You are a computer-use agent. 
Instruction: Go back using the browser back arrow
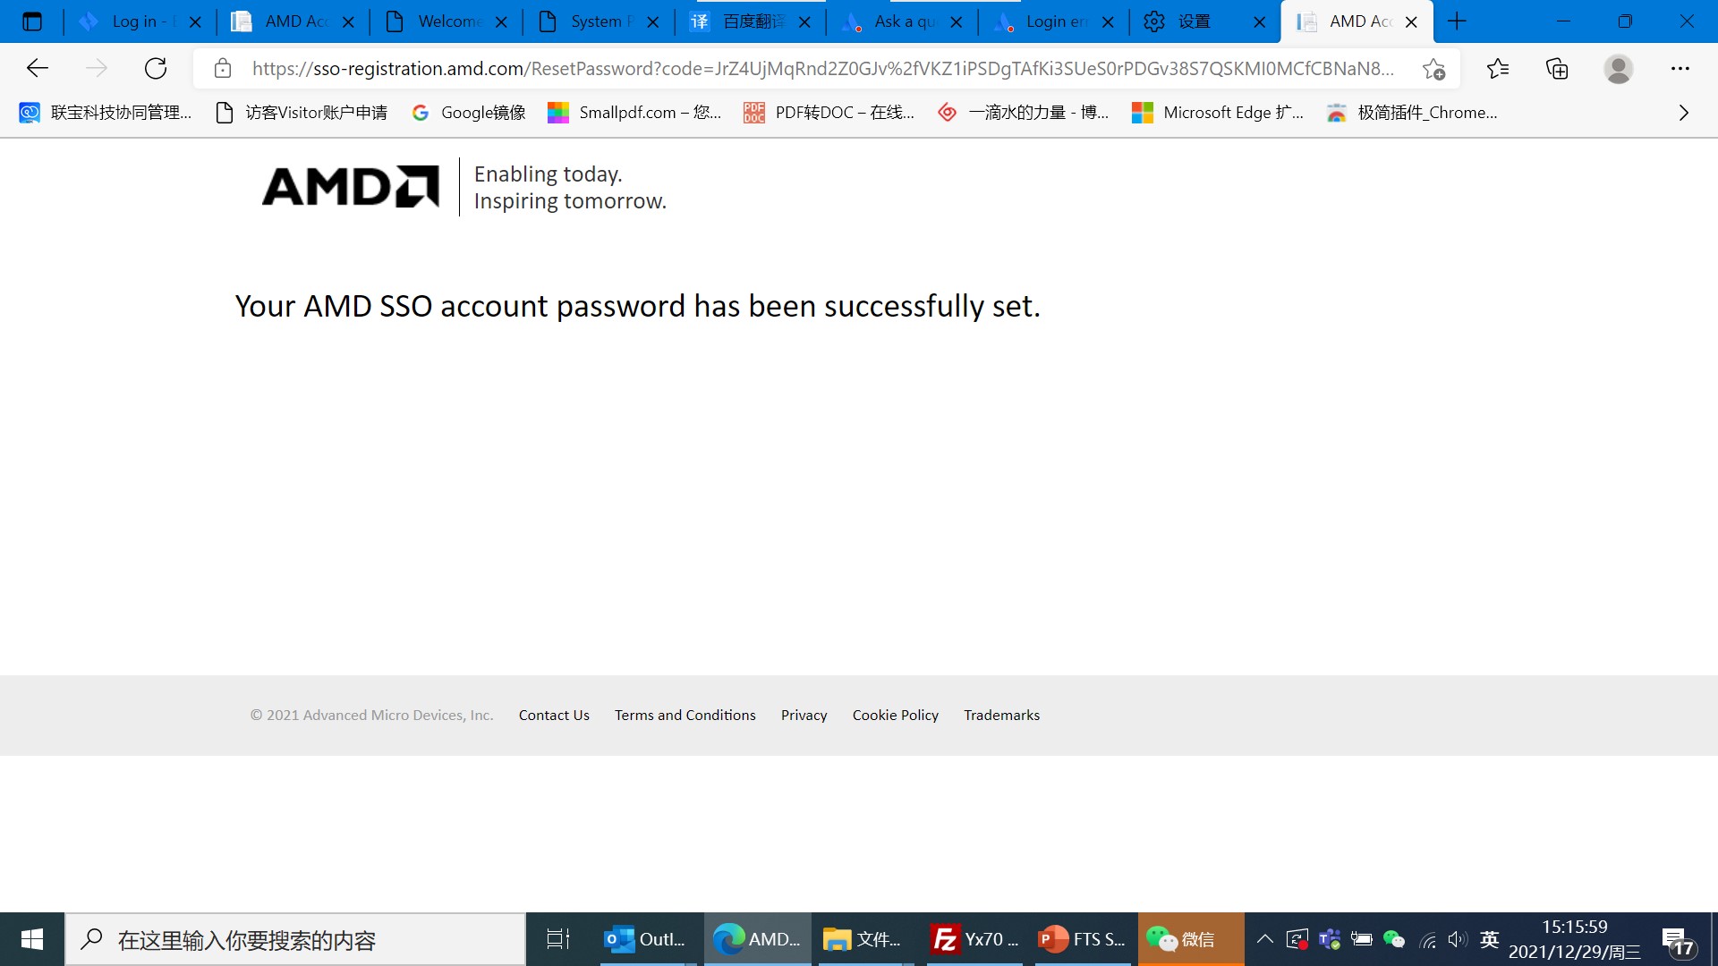[38, 68]
